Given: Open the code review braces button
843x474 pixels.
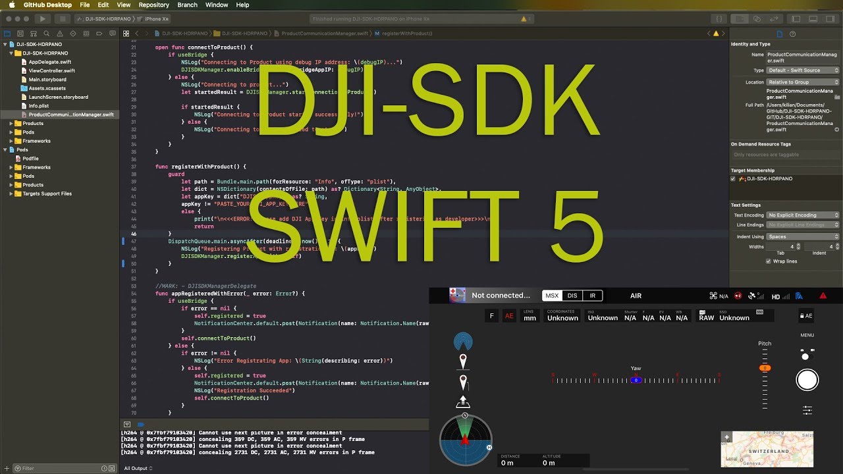Looking at the screenshot, I should pos(720,19).
